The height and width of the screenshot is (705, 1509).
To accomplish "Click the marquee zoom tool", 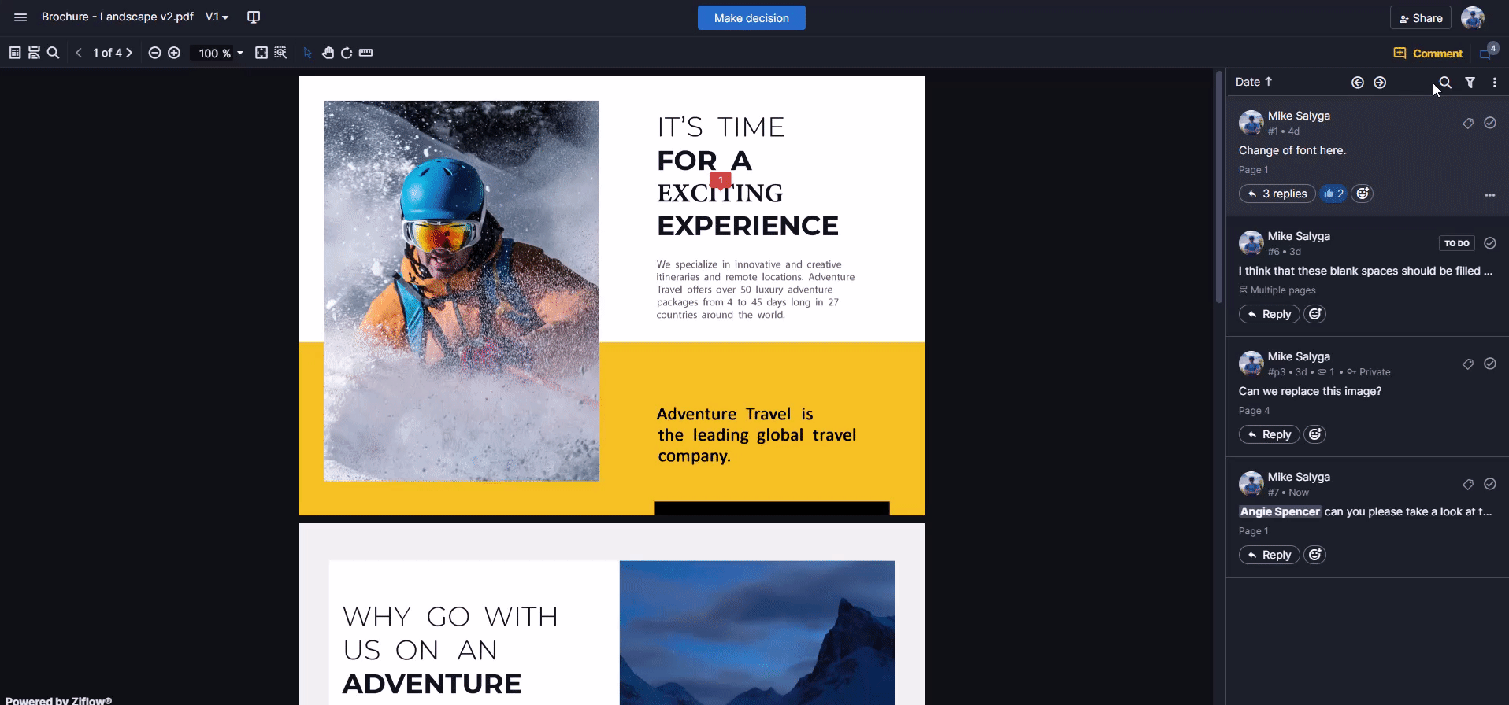I will coord(280,53).
